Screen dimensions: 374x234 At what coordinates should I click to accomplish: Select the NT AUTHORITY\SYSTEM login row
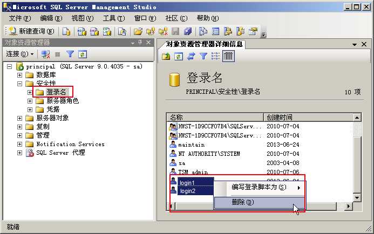pos(260,154)
